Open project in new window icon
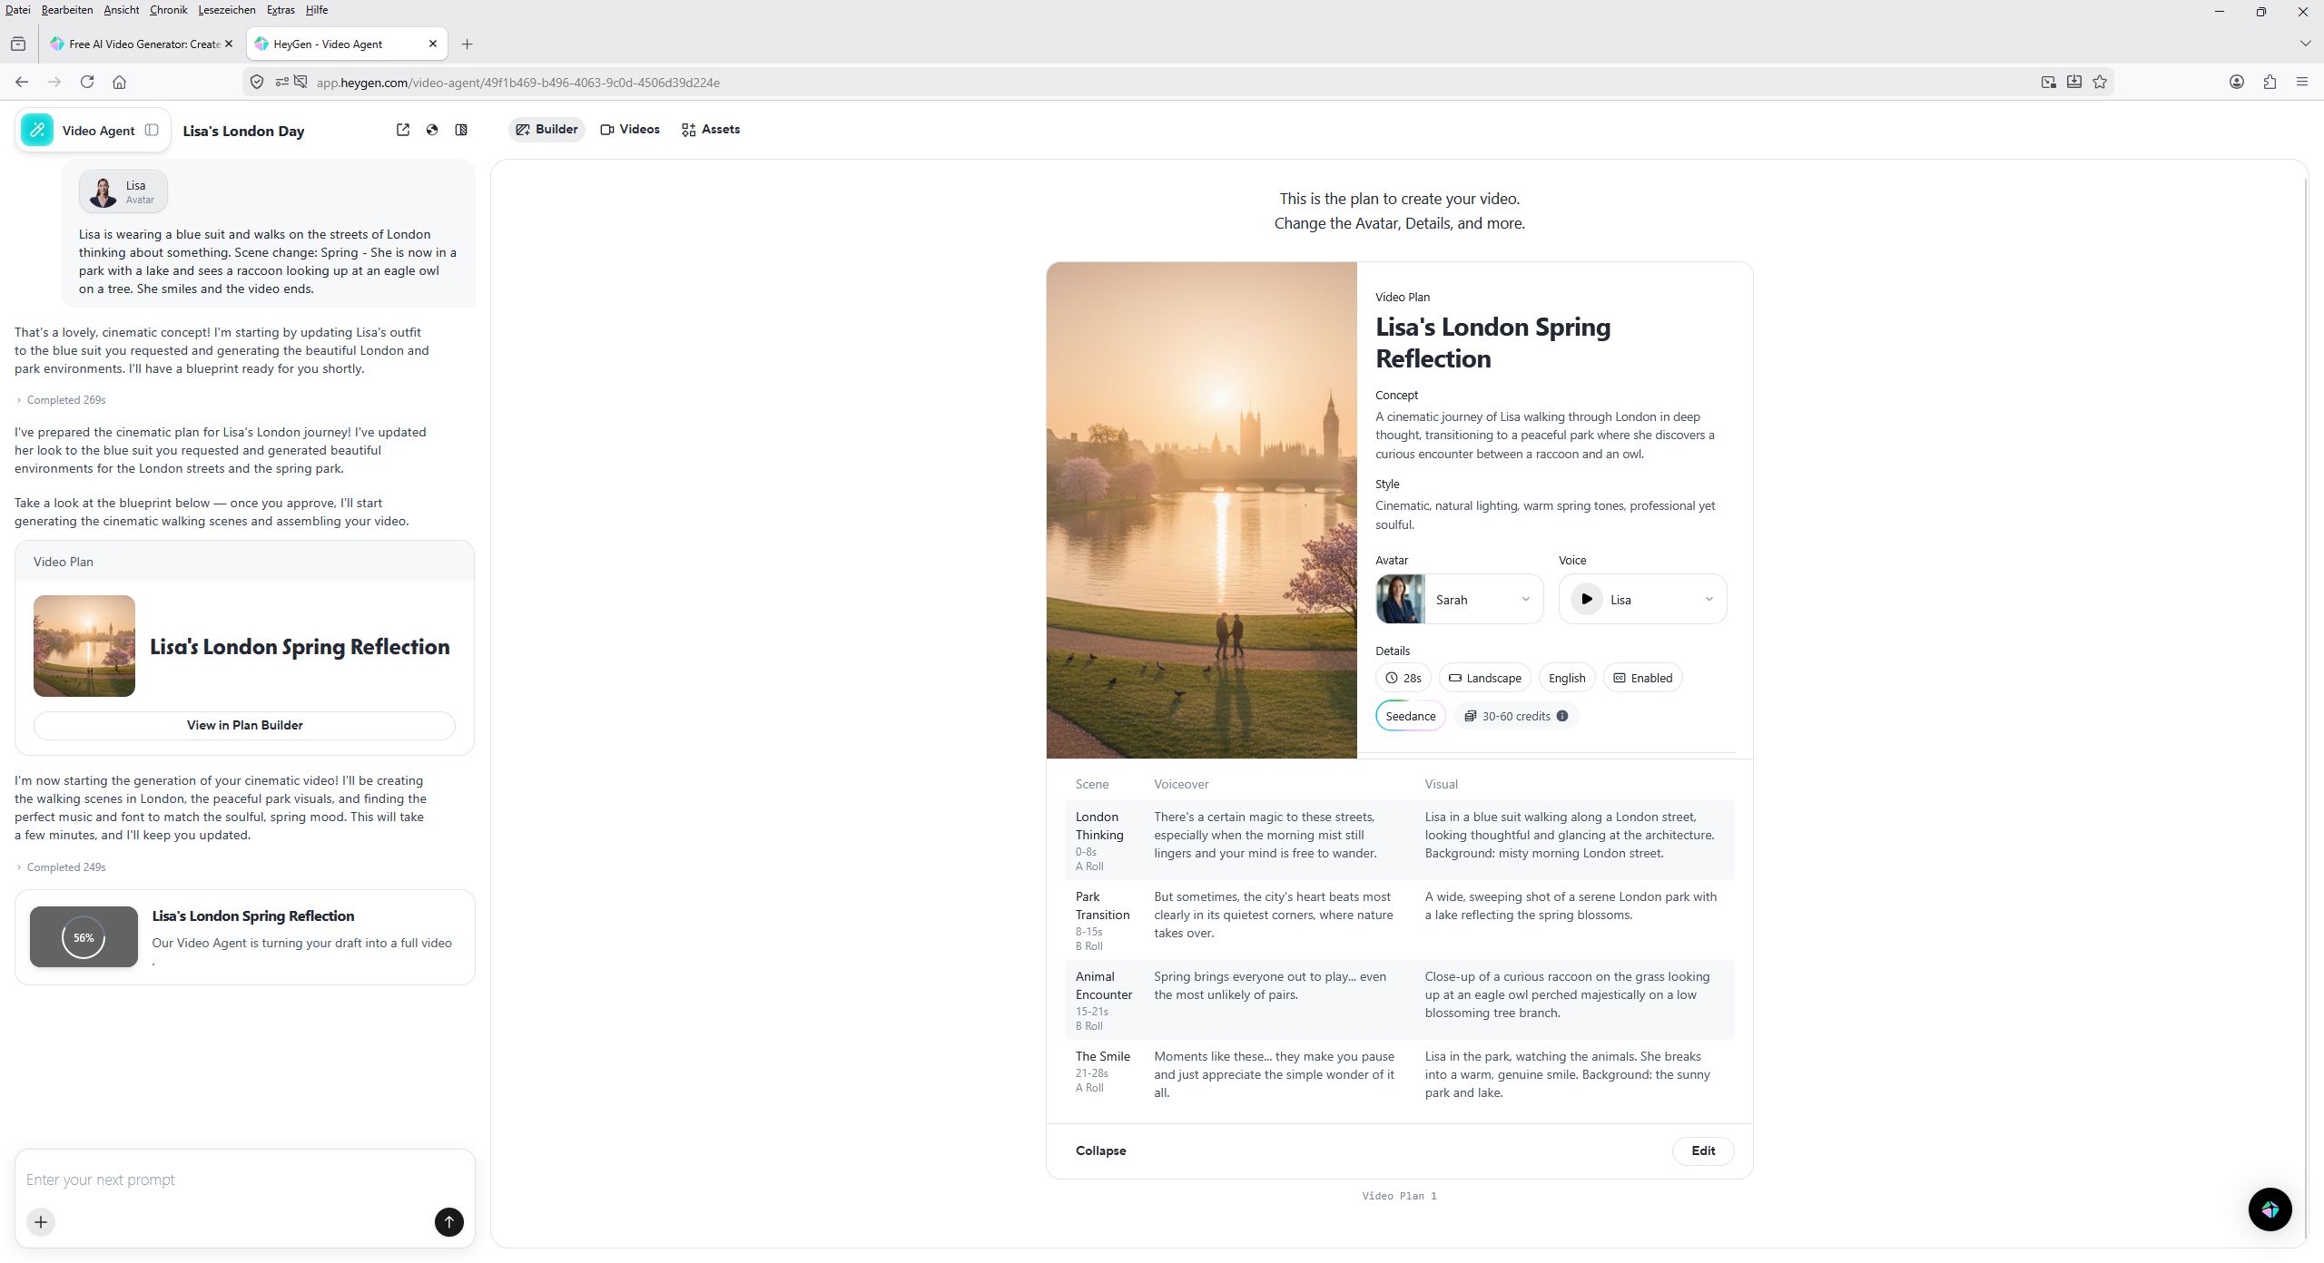2324x1263 pixels. [x=403, y=130]
